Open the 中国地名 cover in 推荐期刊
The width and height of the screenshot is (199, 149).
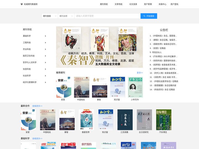pos(82,87)
